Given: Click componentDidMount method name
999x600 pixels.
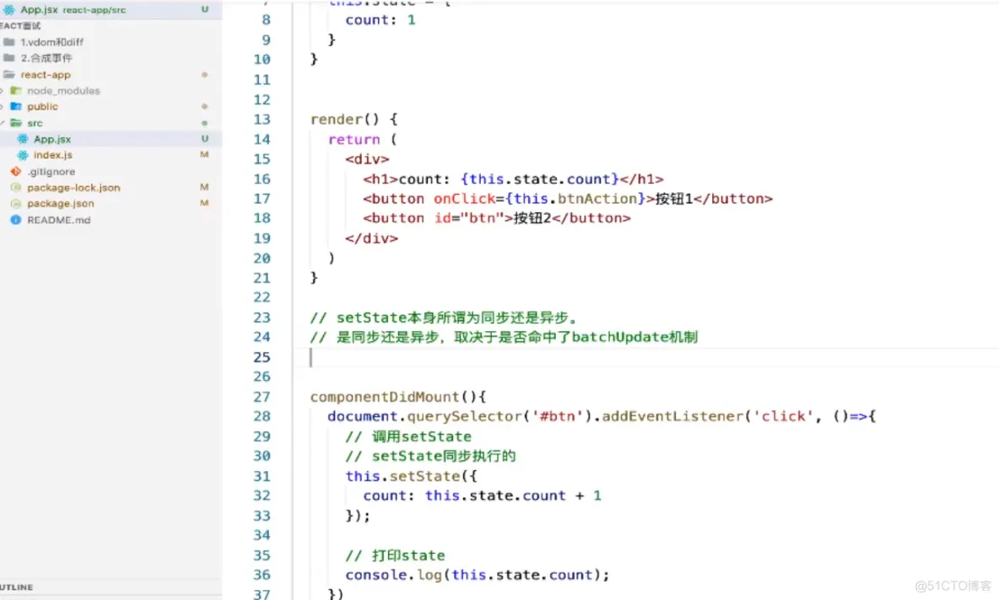Looking at the screenshot, I should tap(384, 397).
